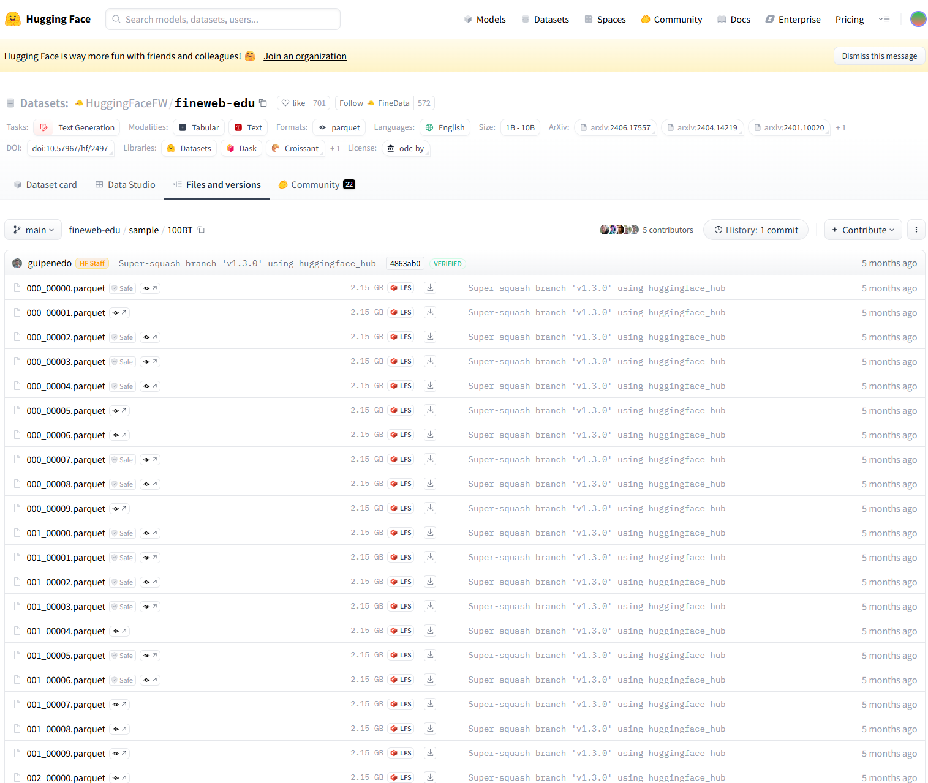The width and height of the screenshot is (928, 783).
Task: Download the 001_00005.parquet file
Action: tap(431, 655)
